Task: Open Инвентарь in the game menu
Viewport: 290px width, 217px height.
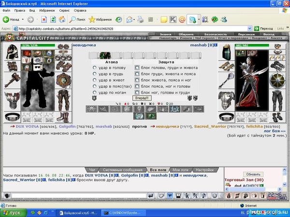Action: pos(168,38)
